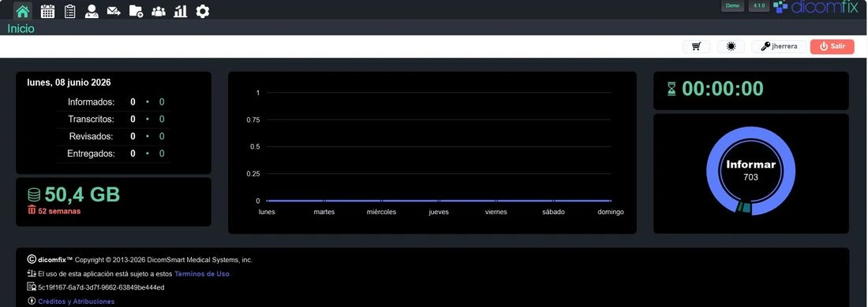Click the license ID 5c19f167 text
This screenshot has width=868, height=307.
point(101,287)
